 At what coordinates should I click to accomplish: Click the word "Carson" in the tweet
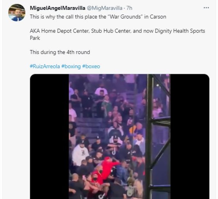tap(158, 17)
